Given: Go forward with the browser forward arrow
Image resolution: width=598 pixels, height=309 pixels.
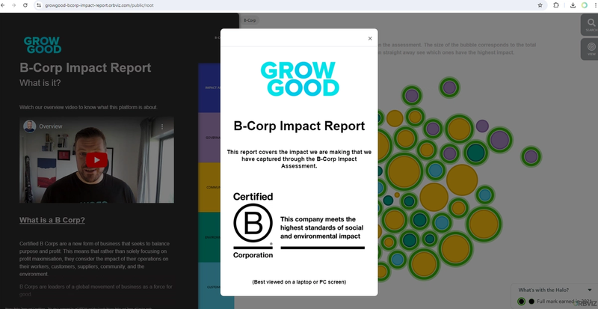Looking at the screenshot, I should tap(14, 5).
